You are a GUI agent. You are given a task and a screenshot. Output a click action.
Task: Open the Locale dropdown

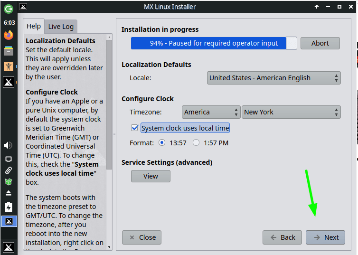[x=274, y=78]
